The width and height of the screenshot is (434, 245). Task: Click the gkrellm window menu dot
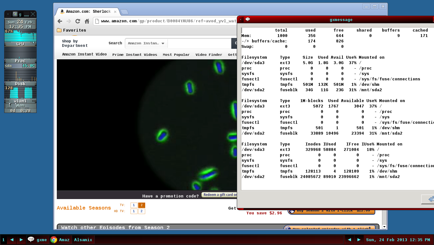pos(8,14)
